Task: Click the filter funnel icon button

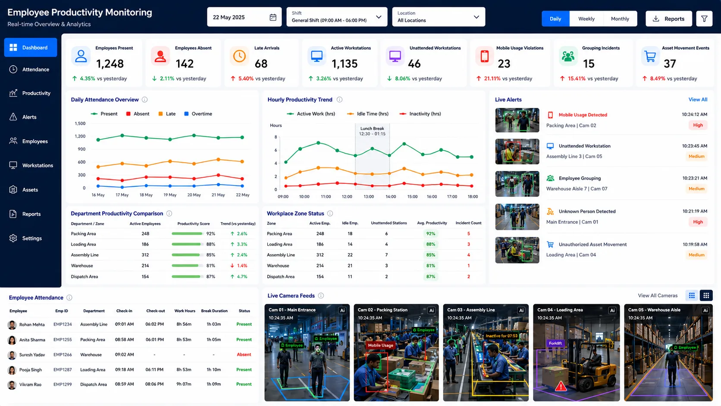Action: (704, 19)
